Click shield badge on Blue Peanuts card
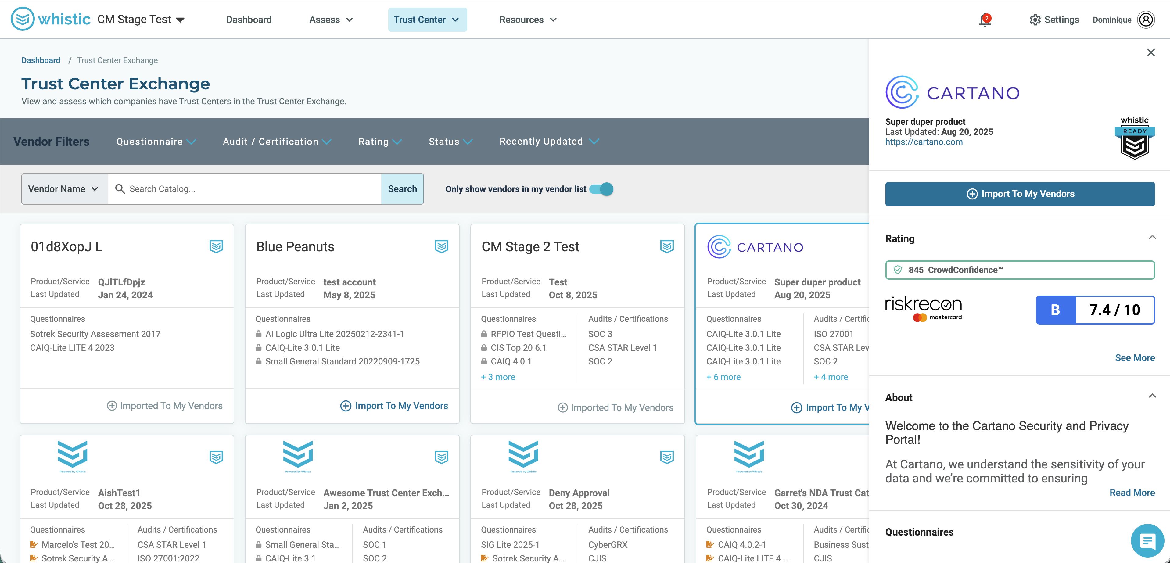The image size is (1170, 563). (x=441, y=246)
